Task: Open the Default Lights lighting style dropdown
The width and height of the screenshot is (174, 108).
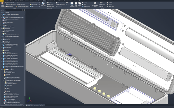Action: coord(35,5)
